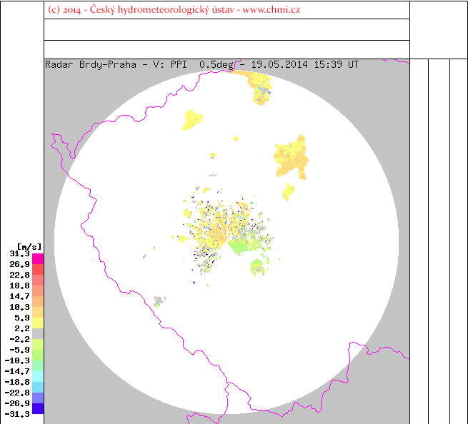This screenshot has width=468, height=424.
Task: Click the legend value '18.8'
Action: 20,286
